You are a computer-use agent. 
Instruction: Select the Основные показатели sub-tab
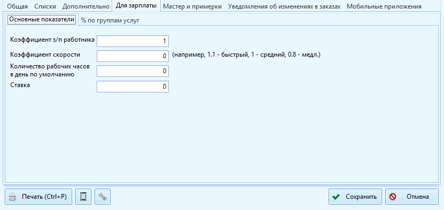42,20
